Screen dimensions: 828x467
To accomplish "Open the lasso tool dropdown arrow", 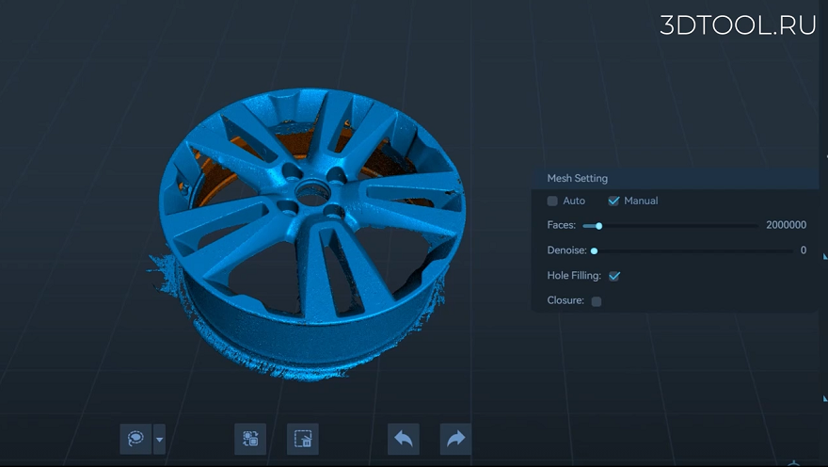I will tap(159, 439).
